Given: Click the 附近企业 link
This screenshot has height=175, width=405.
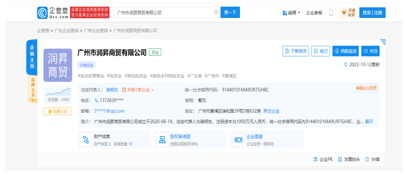Looking at the screenshot, I should point(272,111).
